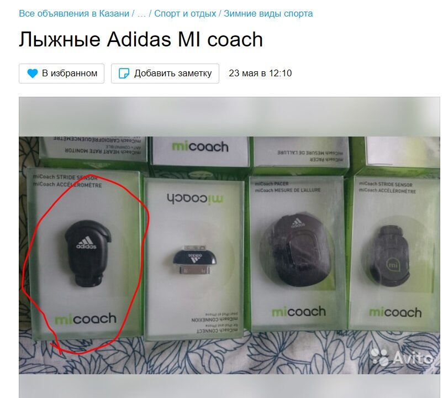Click the posting date 23 мая в 12:10
Screen dimensions: 443x398
(260, 74)
